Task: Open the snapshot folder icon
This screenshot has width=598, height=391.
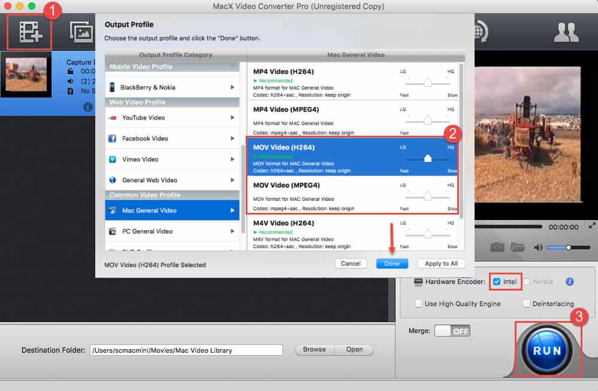Action: 517,247
